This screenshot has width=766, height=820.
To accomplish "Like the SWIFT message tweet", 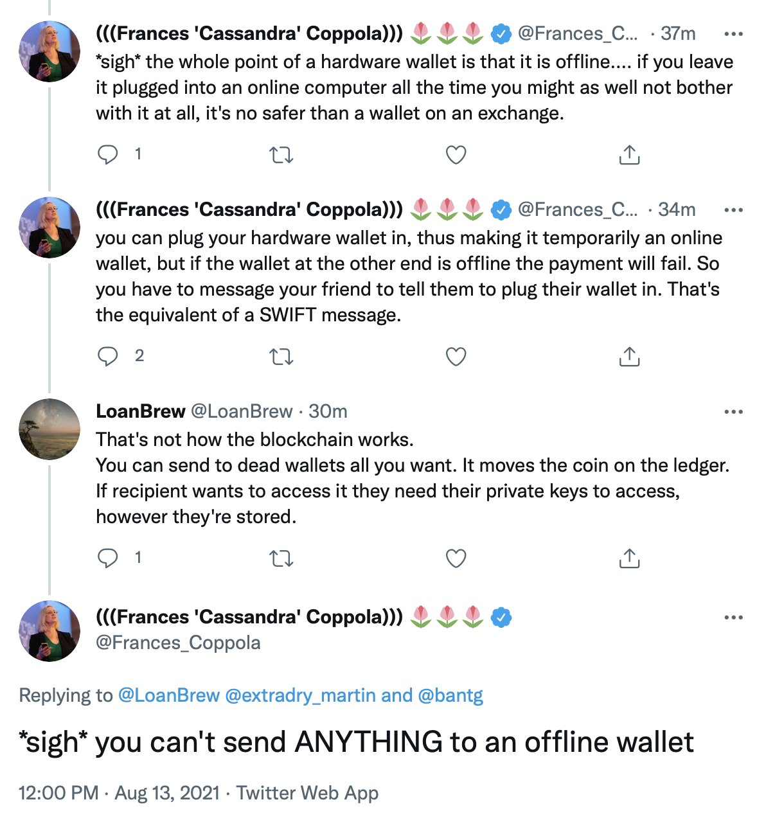I will pyautogui.click(x=456, y=357).
